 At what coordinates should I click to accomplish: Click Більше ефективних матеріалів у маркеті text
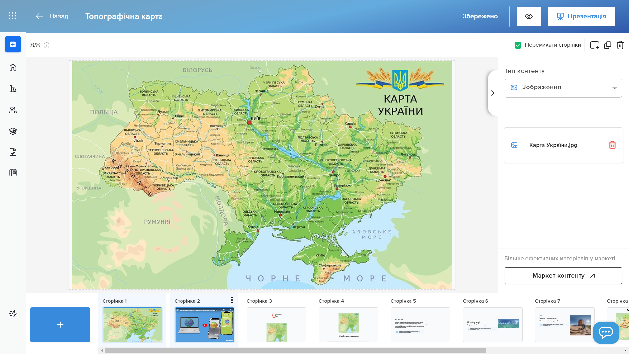[x=560, y=258]
